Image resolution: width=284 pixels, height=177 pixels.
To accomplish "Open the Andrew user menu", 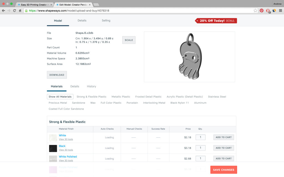I will (277, 4).
